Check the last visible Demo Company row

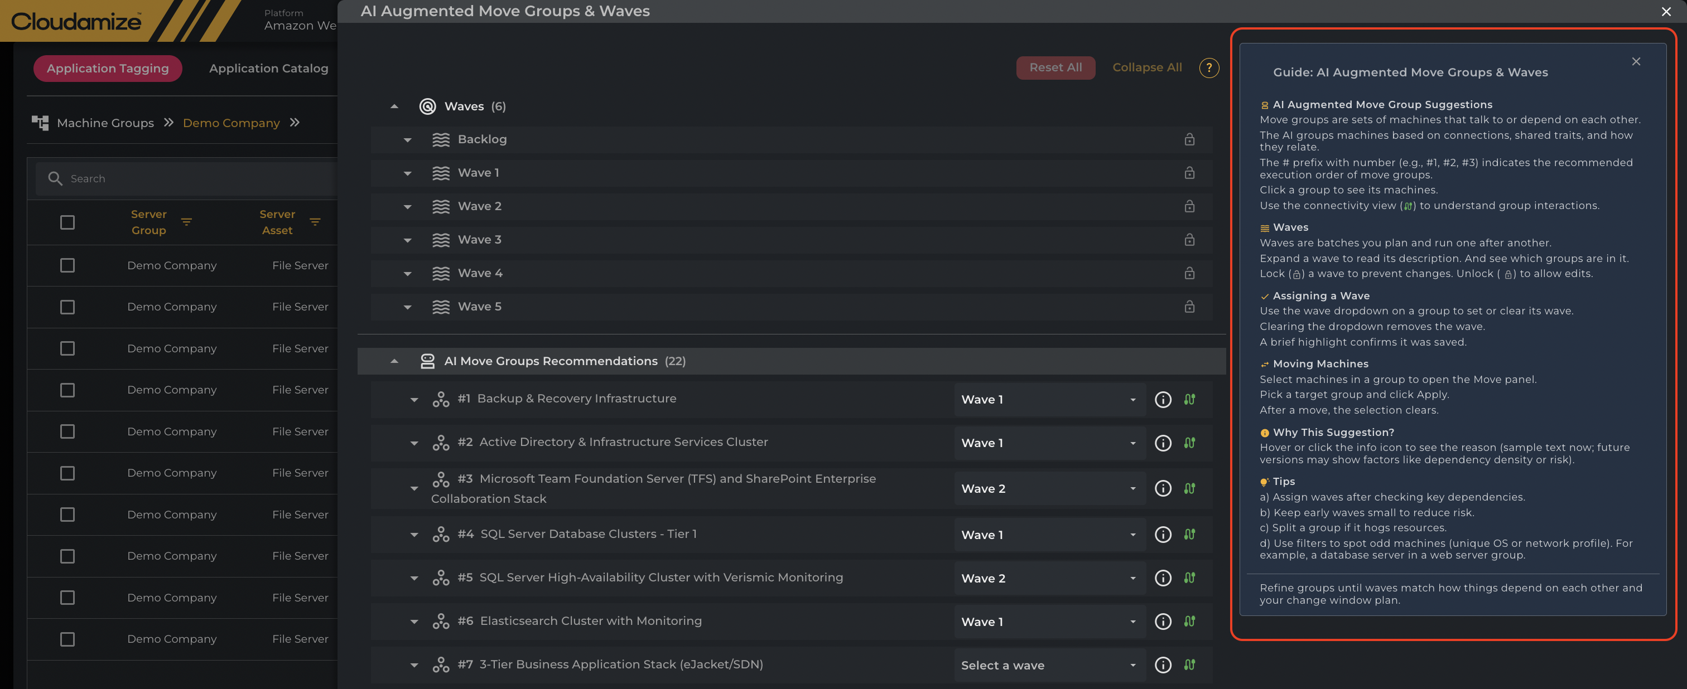68,639
